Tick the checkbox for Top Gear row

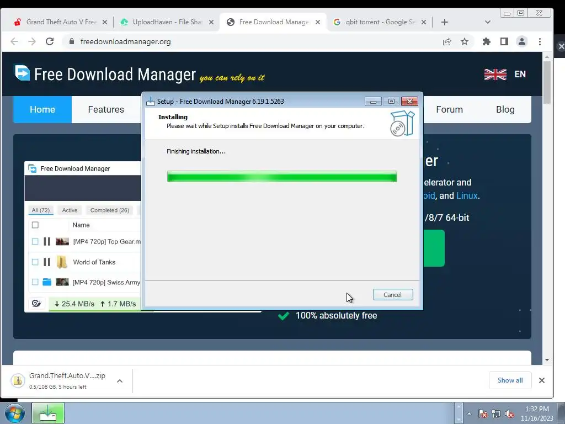click(x=35, y=242)
